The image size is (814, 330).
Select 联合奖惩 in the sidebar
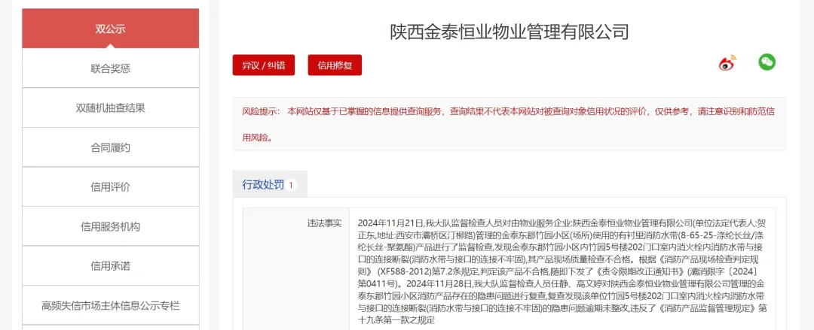pyautogui.click(x=111, y=68)
